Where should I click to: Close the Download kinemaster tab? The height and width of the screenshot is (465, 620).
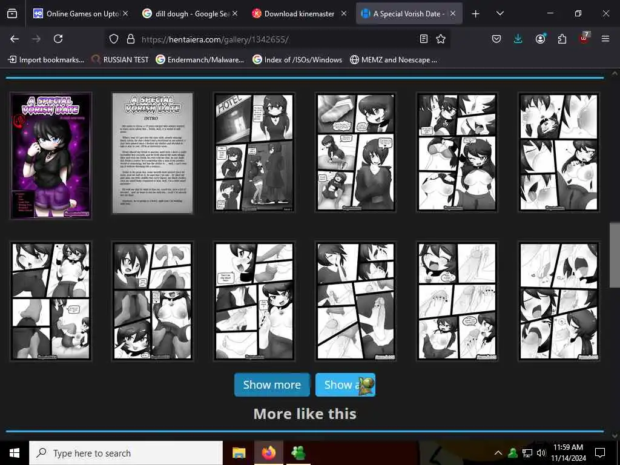tap(344, 13)
